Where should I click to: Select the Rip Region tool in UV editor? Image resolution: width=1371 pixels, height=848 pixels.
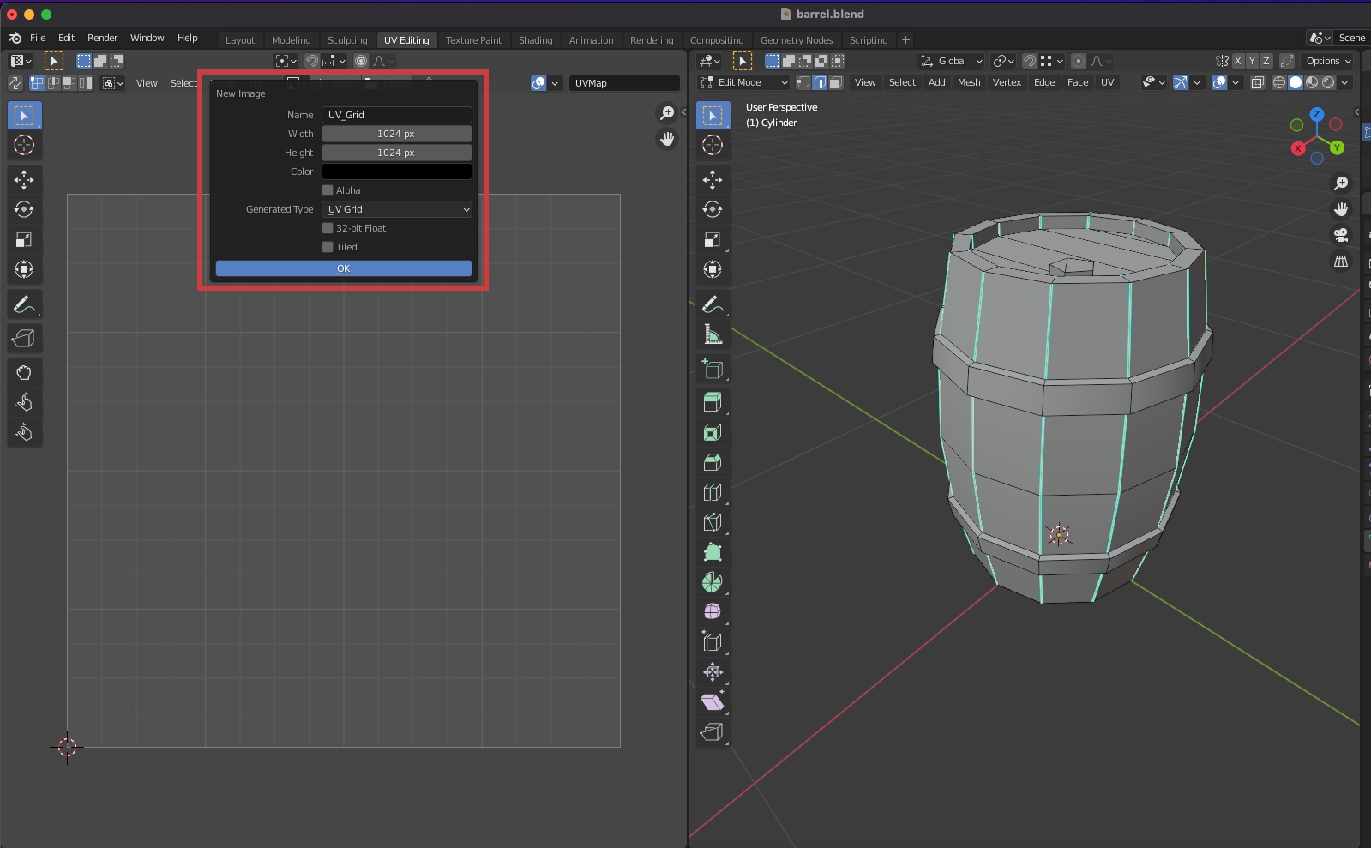24,339
